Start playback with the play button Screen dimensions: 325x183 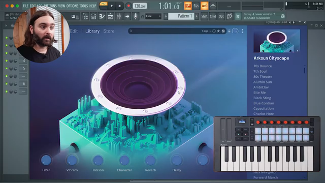[112, 6]
